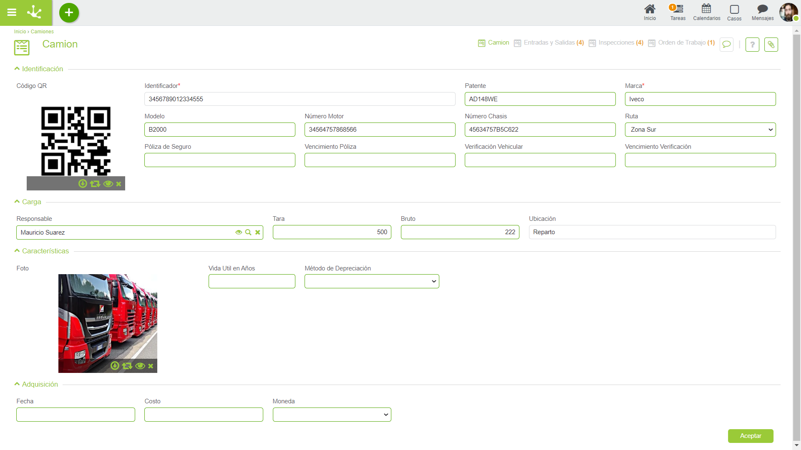
Task: Focus the Fecha acquisition field
Action: pyautogui.click(x=76, y=415)
